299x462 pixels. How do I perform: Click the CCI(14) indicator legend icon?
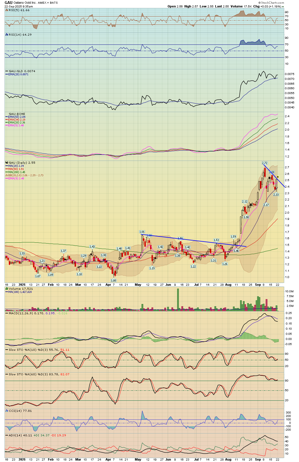[7, 411]
